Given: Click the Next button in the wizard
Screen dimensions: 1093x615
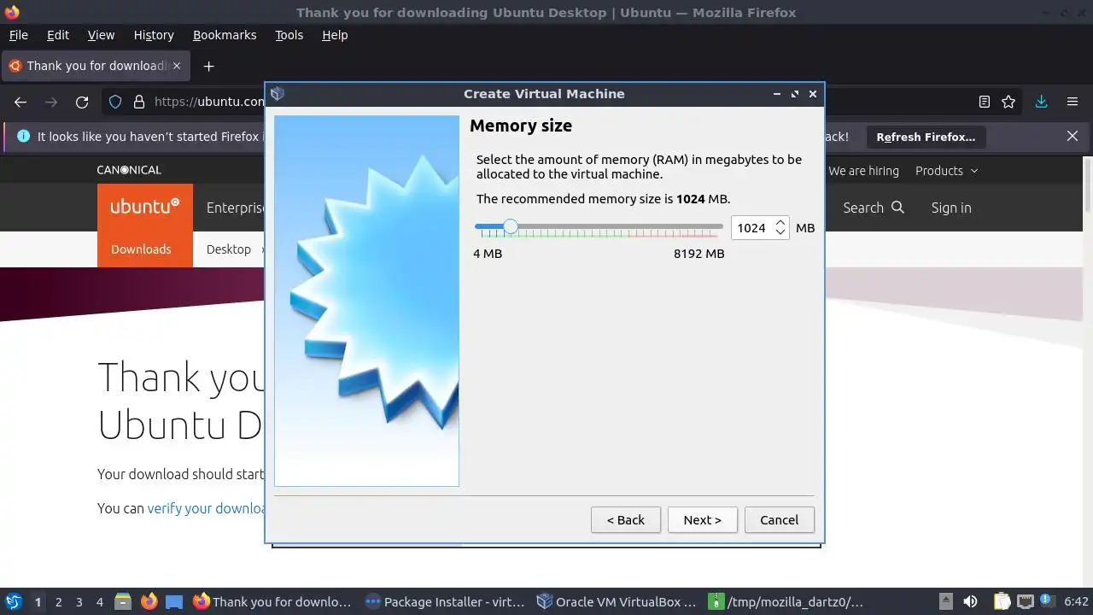Looking at the screenshot, I should [702, 519].
